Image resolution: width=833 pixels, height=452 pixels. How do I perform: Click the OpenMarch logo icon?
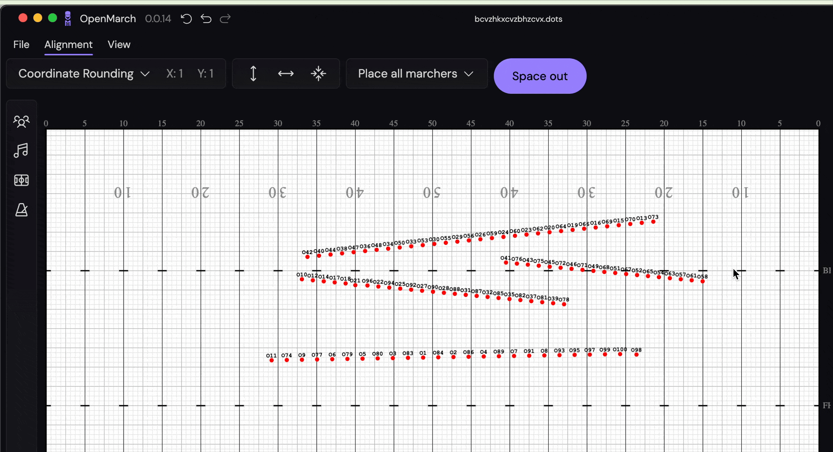tap(68, 18)
